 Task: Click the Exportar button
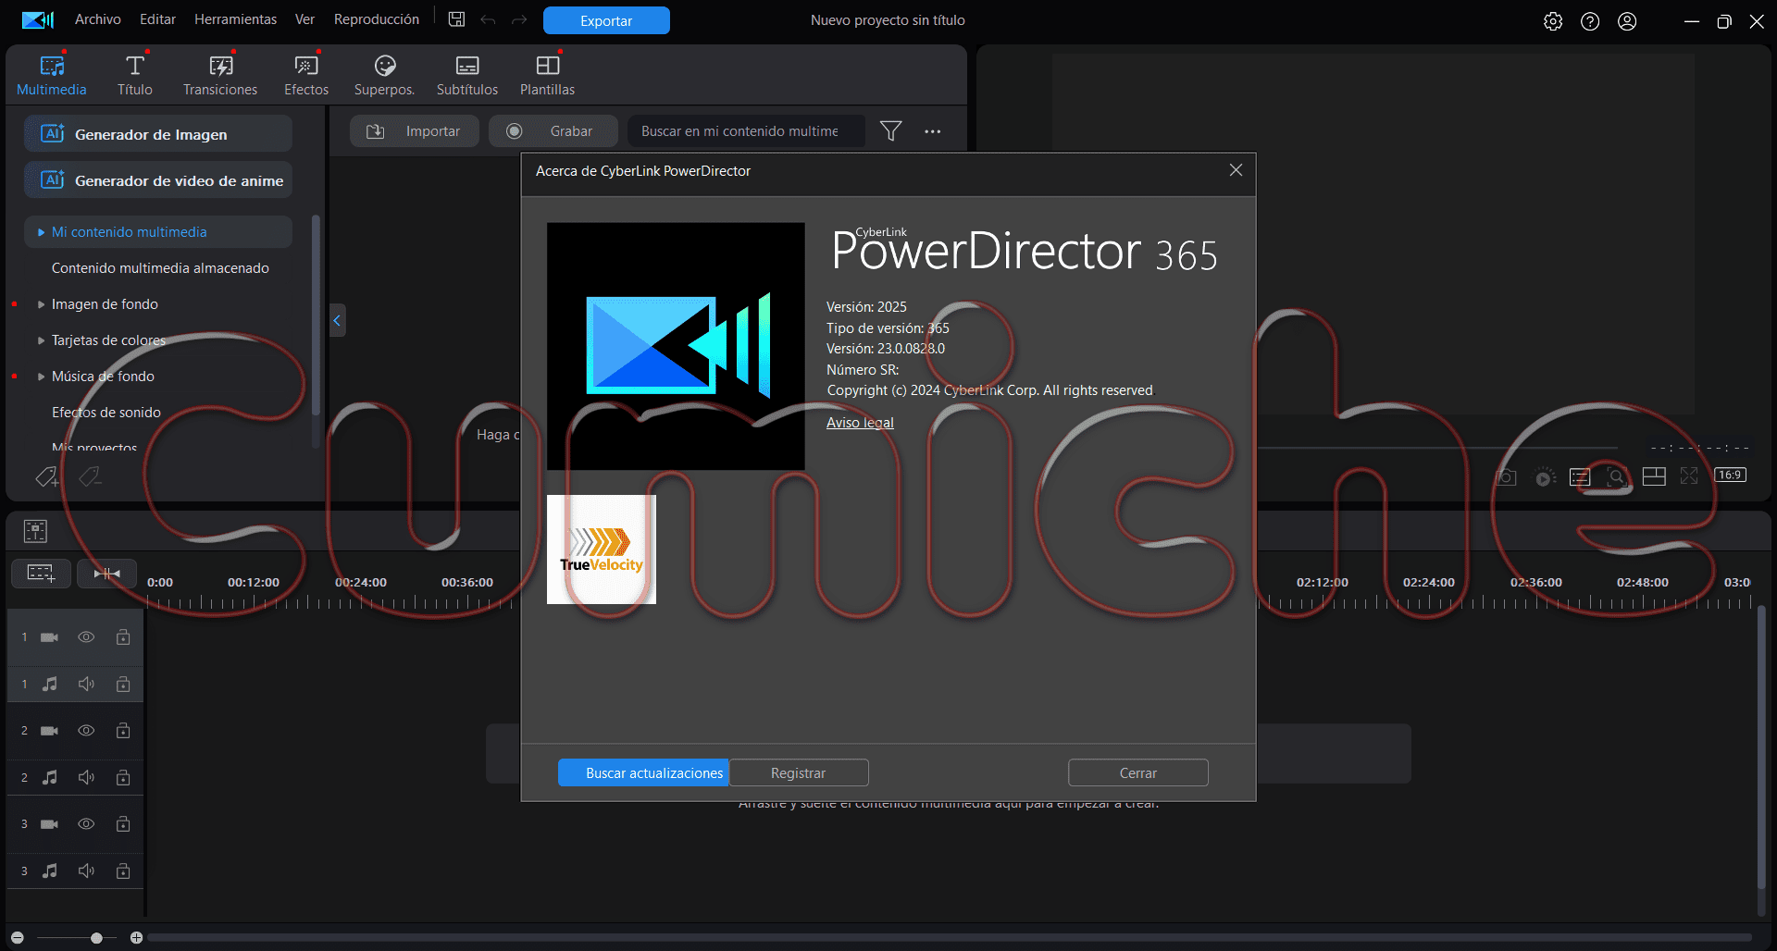[606, 20]
